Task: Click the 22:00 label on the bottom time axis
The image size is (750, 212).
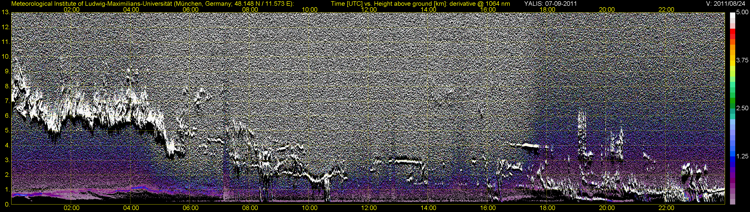Action: click(x=666, y=208)
